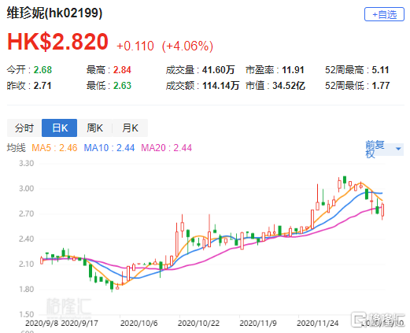The image size is (410, 333).
Task: Click the 今开 value 2.68
Action: pyautogui.click(x=42, y=70)
